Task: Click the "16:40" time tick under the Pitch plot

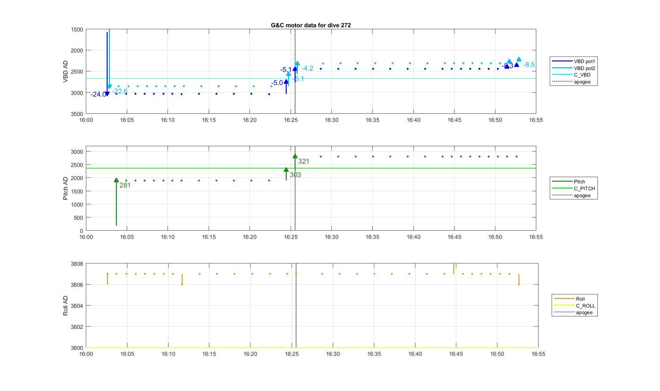Action: tap(413, 237)
